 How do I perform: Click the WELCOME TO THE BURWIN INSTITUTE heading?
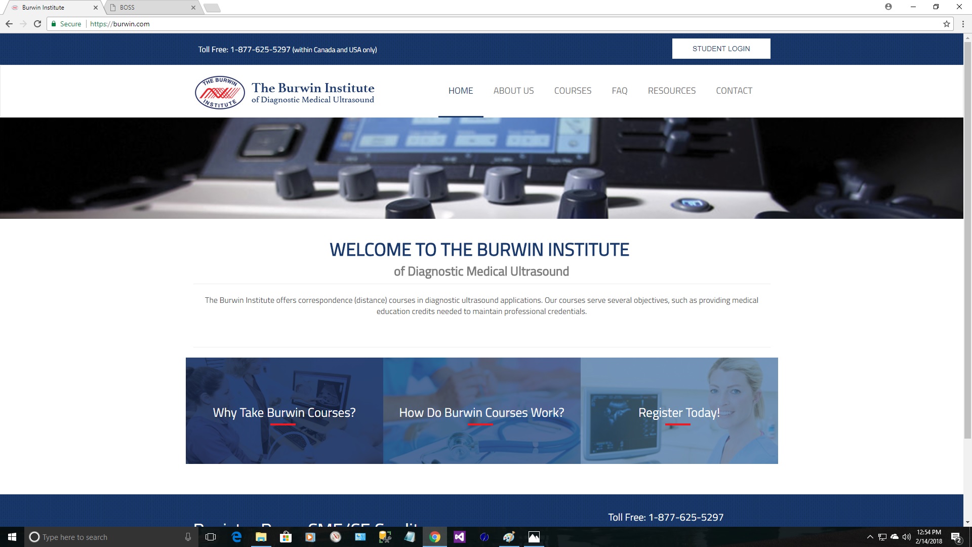(x=479, y=250)
